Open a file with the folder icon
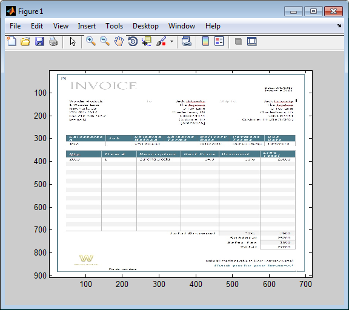Viewport: 349px width, 310px height. click(x=25, y=41)
